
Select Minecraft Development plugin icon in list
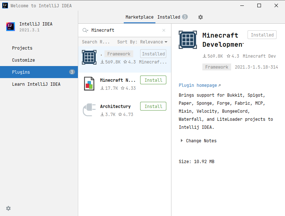pos(89,57)
